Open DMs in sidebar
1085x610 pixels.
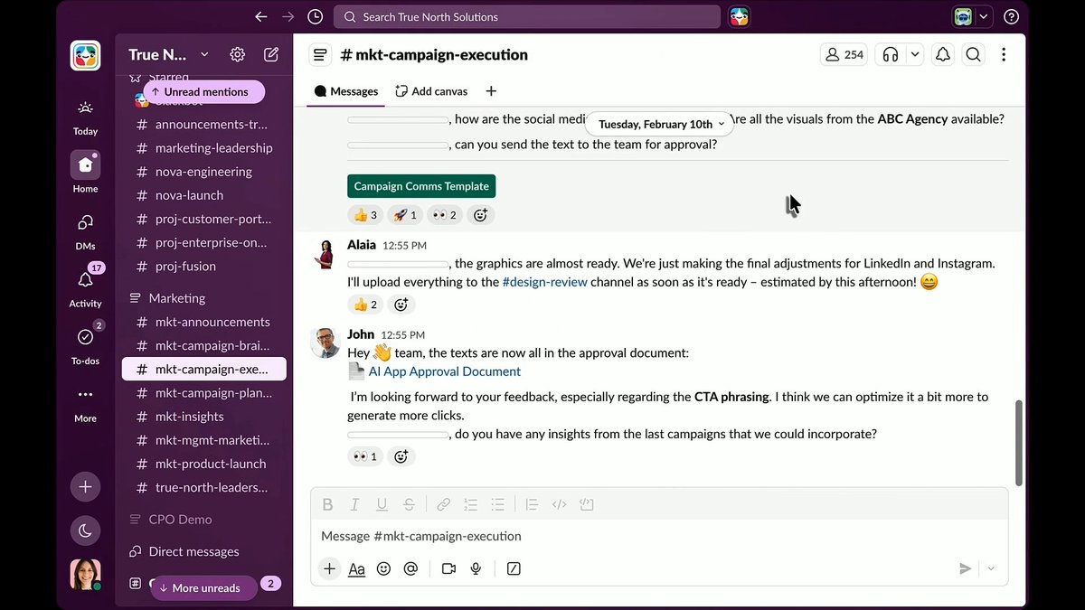(x=85, y=230)
